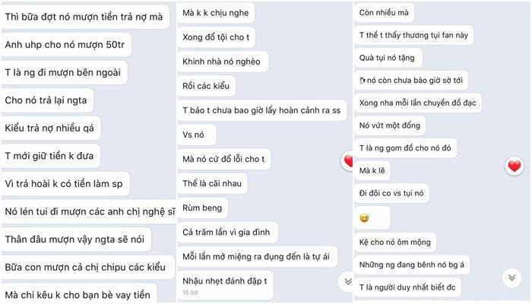The image size is (532, 304).
Task: Click the message 'T bảo t chưa bao giờ lấy hoàn cảnh ra ss'
Action: (262, 110)
